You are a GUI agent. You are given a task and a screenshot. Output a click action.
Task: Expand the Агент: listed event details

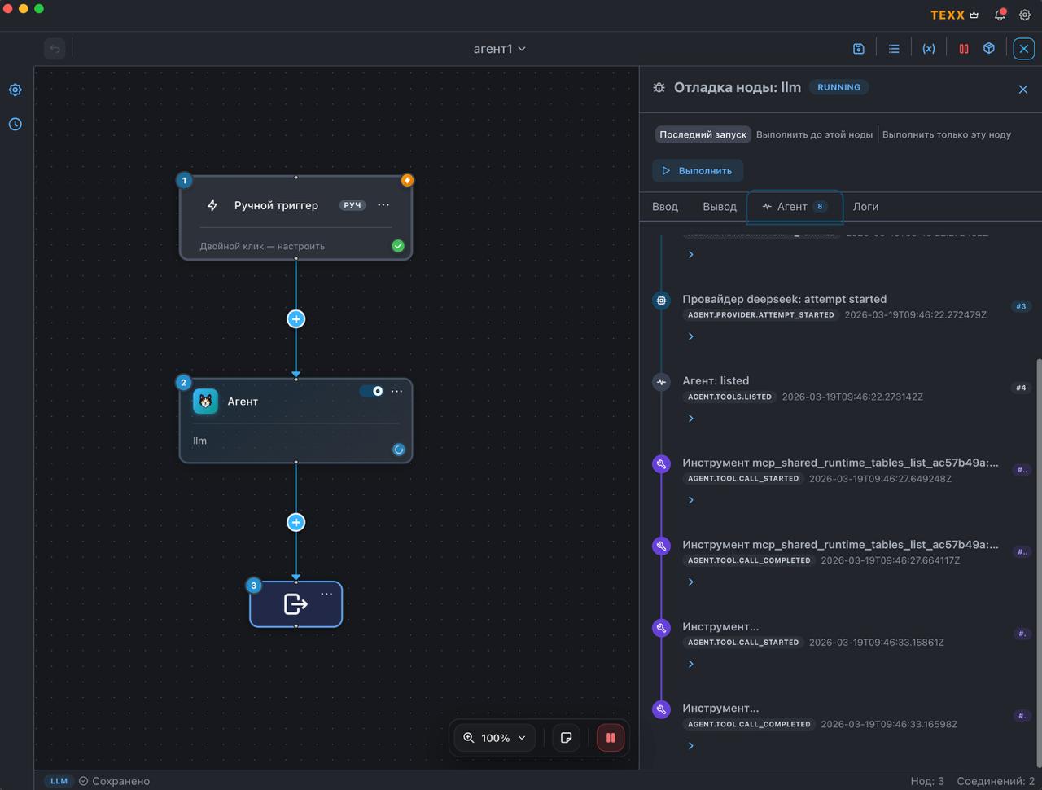691,419
